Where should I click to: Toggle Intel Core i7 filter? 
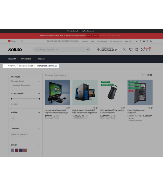(24, 134)
